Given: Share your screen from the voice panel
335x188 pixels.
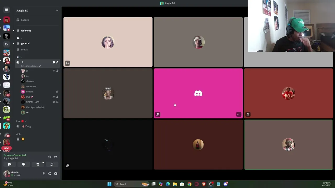Looking at the screenshot, I should click(24, 164).
